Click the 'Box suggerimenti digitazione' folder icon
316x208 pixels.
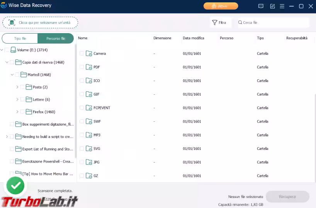click(18, 124)
